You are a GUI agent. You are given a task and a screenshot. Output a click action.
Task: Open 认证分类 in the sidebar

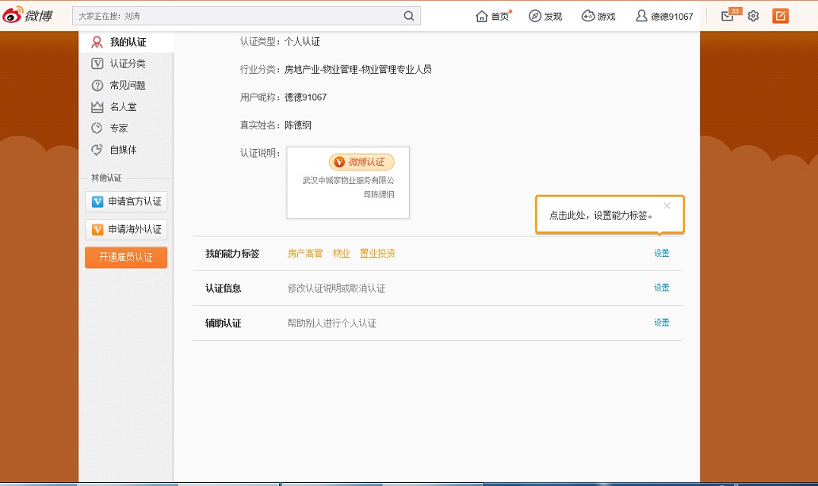[x=127, y=63]
